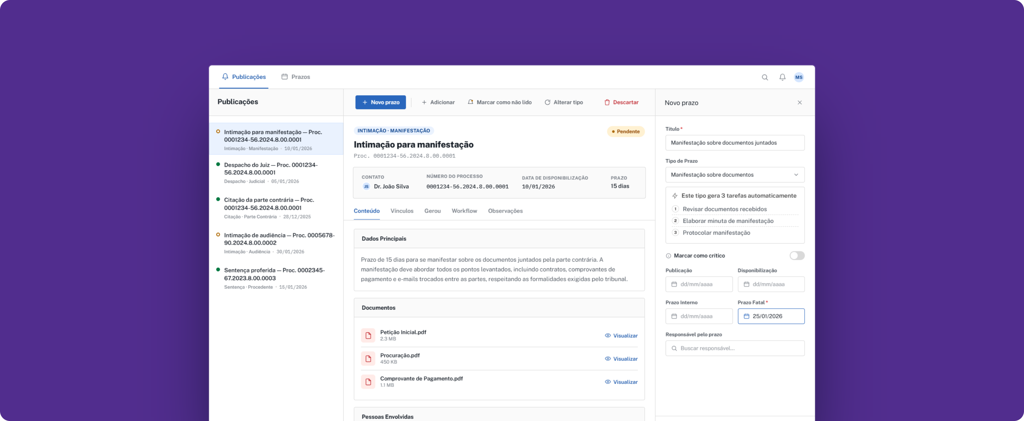Click search icon in Buscar responsável field
This screenshot has height=421, width=1024.
674,348
